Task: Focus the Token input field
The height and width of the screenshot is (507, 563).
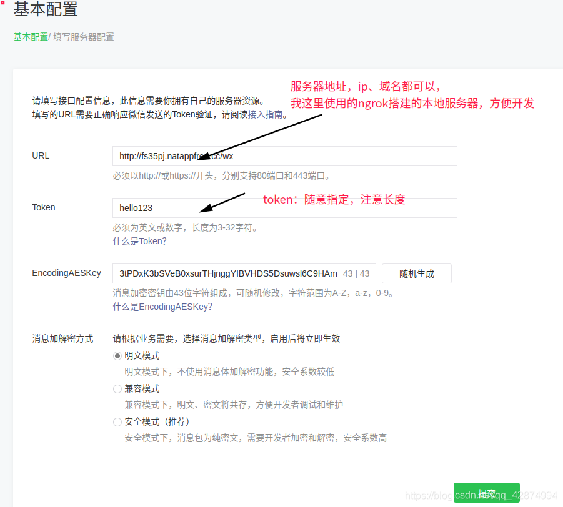Action: 285,208
